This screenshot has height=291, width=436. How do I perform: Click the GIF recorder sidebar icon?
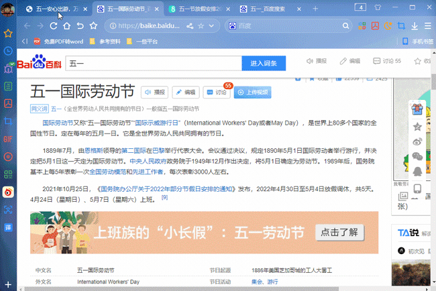(8, 139)
